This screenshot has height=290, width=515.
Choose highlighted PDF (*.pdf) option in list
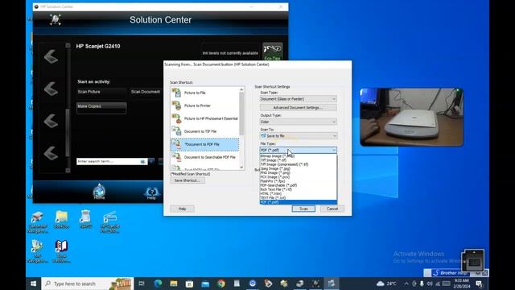point(299,202)
